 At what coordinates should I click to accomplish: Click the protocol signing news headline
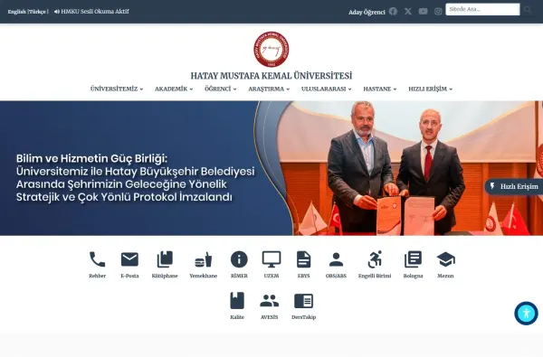(136, 178)
